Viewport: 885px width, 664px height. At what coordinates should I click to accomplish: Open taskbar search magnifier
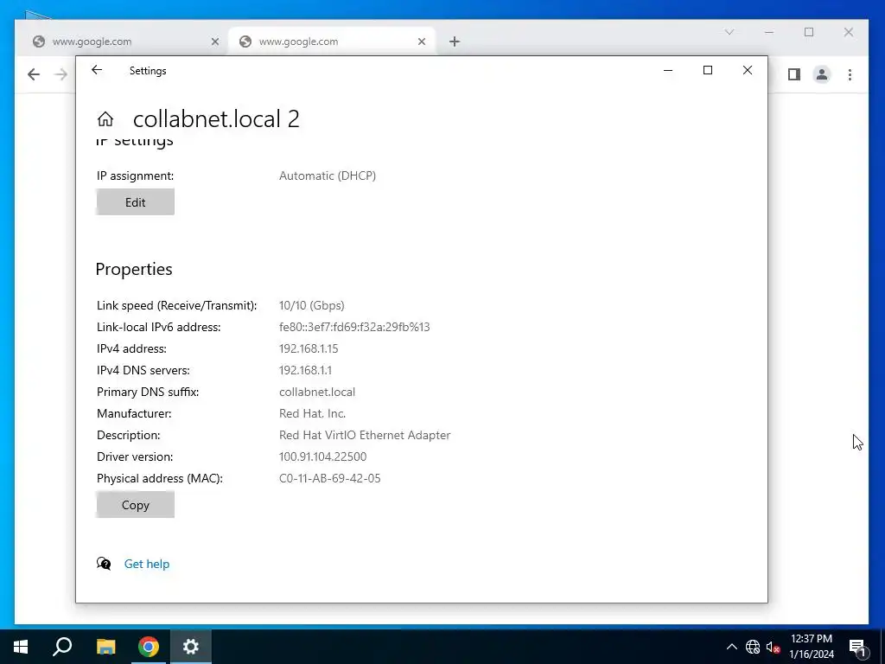(x=62, y=647)
